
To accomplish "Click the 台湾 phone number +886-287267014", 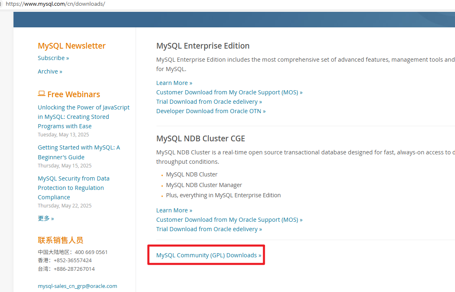I will tap(74, 269).
